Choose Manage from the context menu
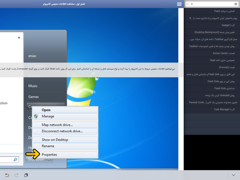Screen dimensions: 240x180 point(65,116)
